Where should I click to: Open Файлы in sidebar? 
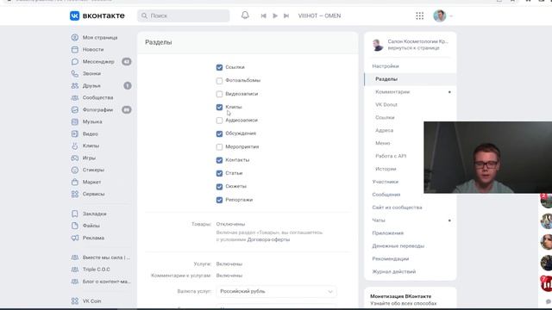coord(91,226)
